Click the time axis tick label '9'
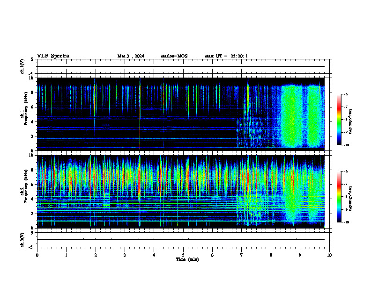 [300, 255]
